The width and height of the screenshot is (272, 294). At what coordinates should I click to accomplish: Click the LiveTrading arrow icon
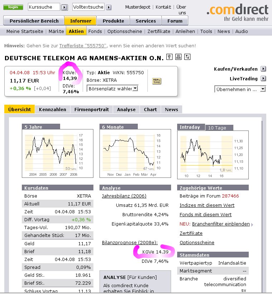(263, 79)
